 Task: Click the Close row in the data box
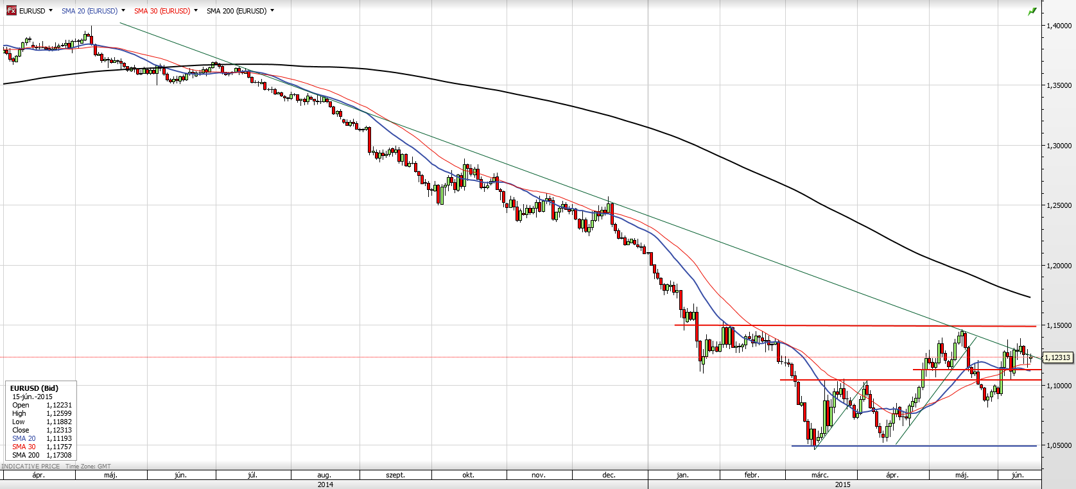(42, 430)
